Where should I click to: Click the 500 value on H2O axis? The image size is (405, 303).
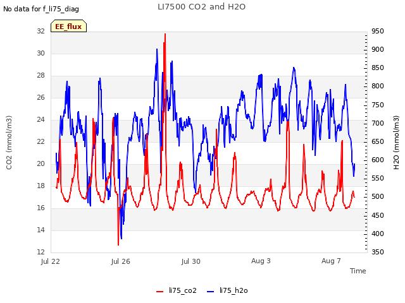(378, 197)
